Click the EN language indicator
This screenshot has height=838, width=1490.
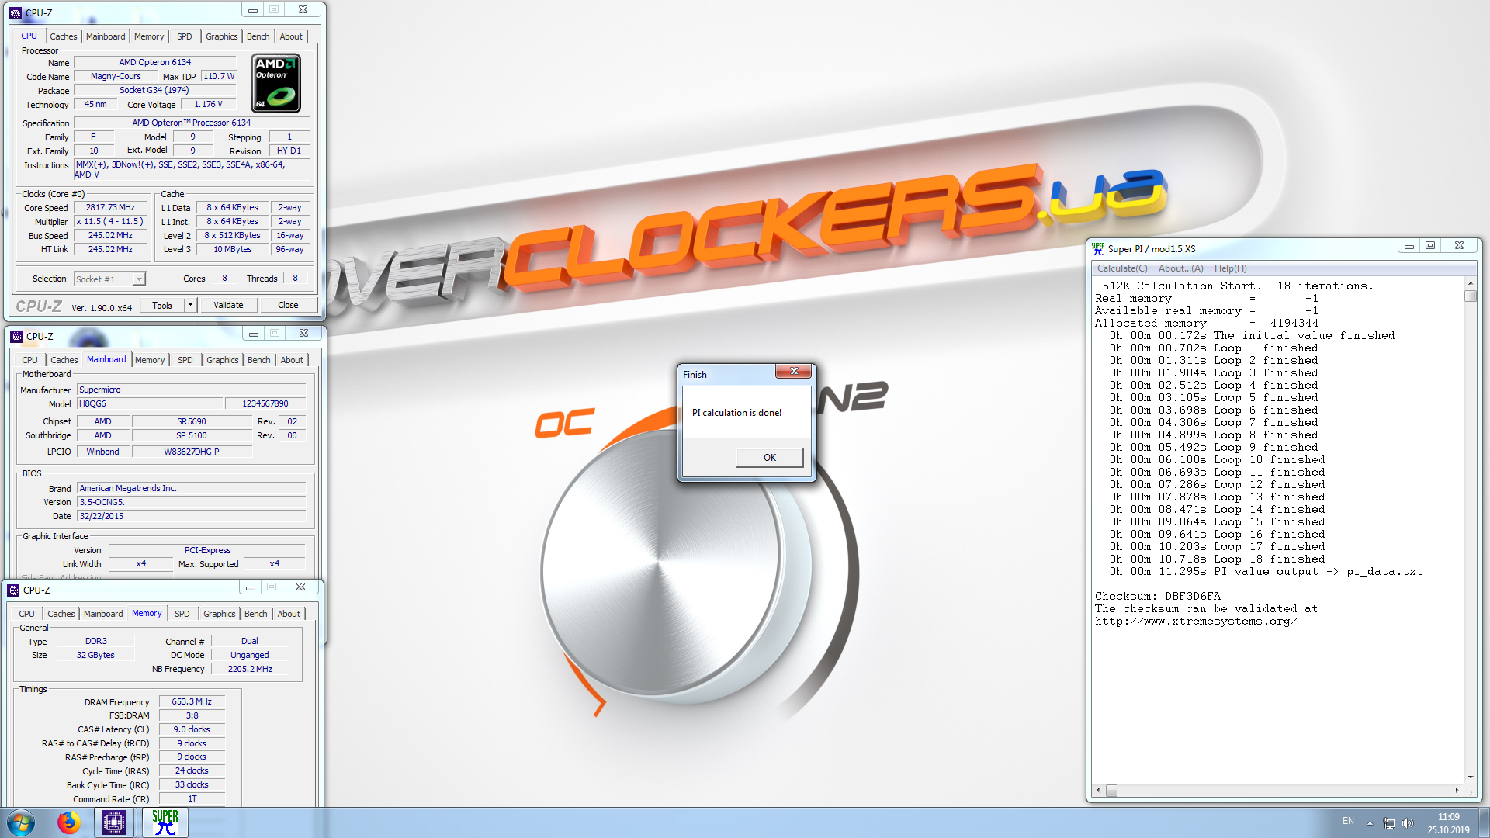pyautogui.click(x=1348, y=821)
